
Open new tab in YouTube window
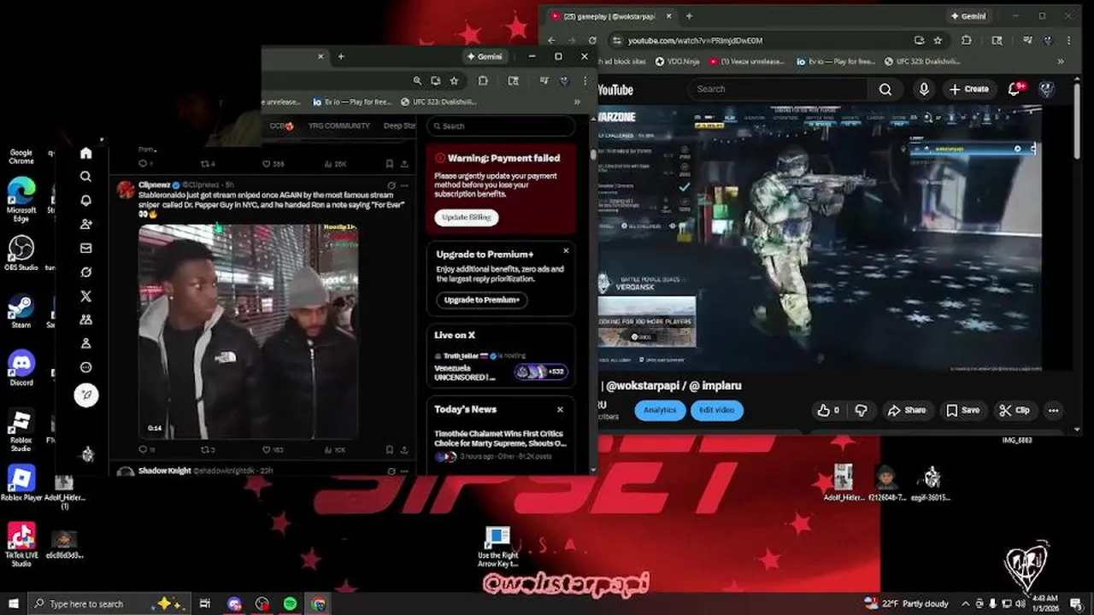pyautogui.click(x=689, y=16)
